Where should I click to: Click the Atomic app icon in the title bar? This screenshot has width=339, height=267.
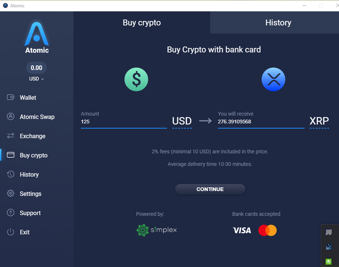pos(5,6)
